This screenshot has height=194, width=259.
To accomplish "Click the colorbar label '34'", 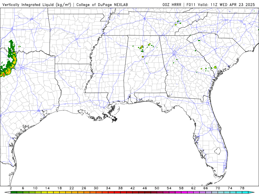I will tap(108, 188).
